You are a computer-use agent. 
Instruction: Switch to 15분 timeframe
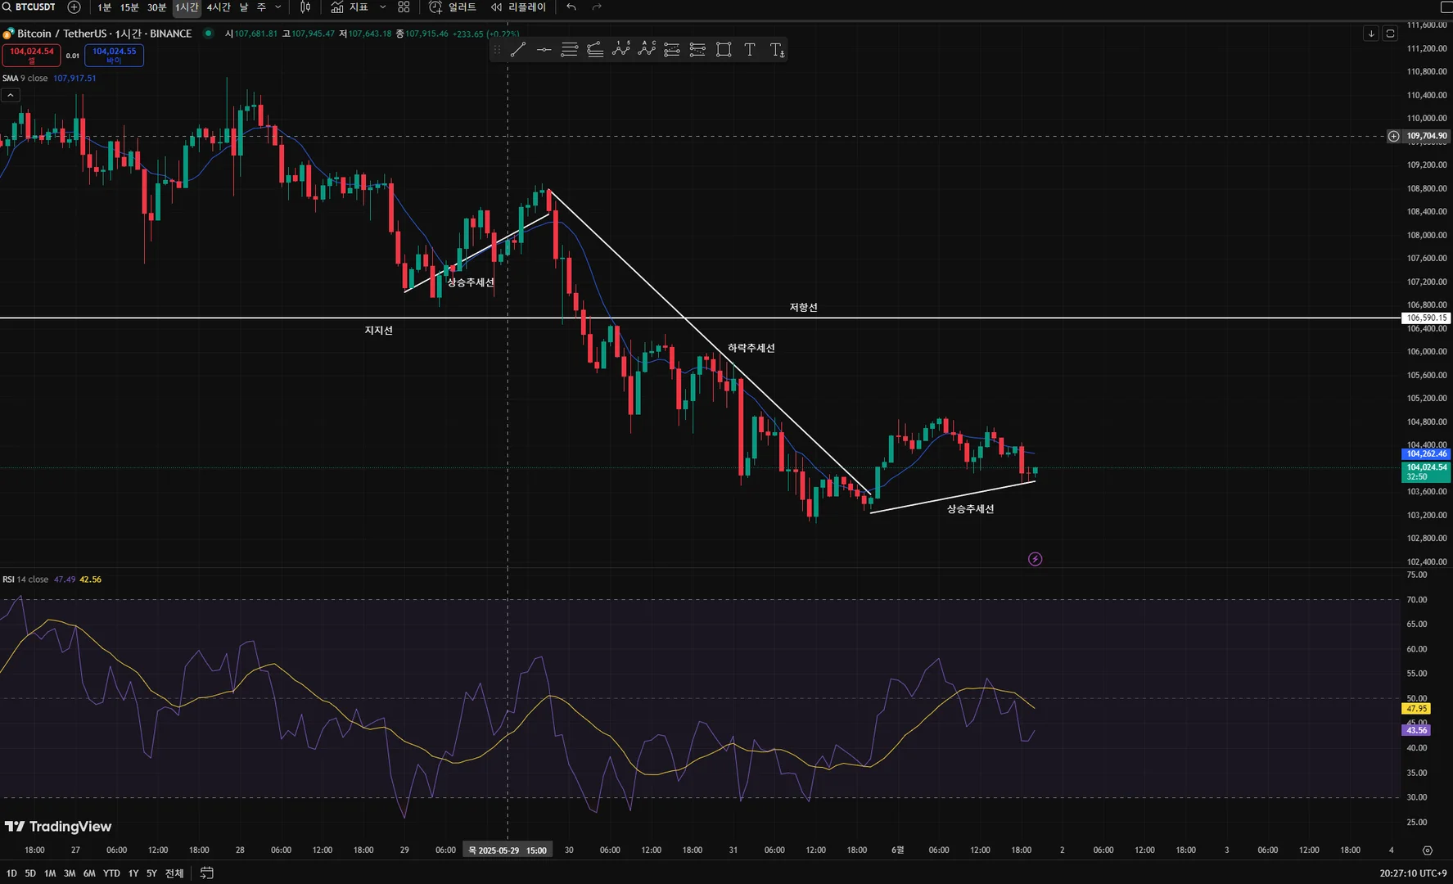point(129,7)
